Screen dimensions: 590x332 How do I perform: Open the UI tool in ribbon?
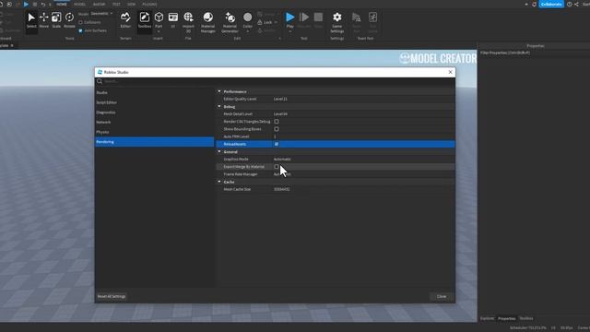[173, 20]
